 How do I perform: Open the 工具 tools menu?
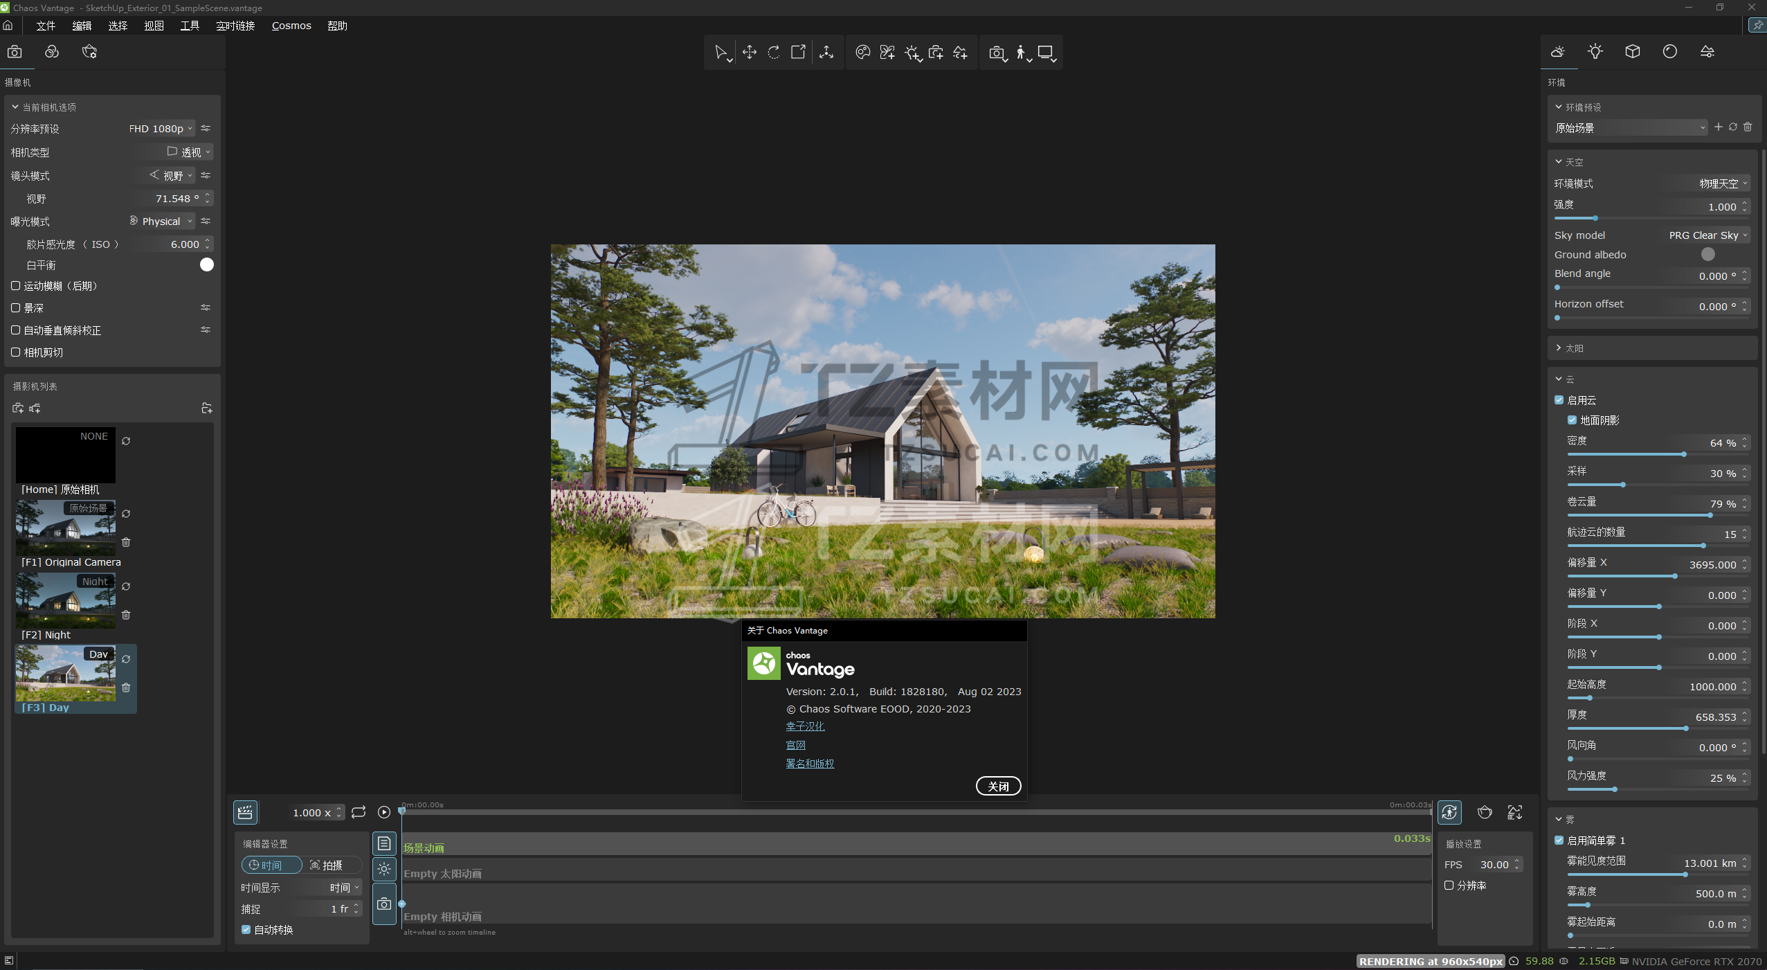tap(189, 26)
